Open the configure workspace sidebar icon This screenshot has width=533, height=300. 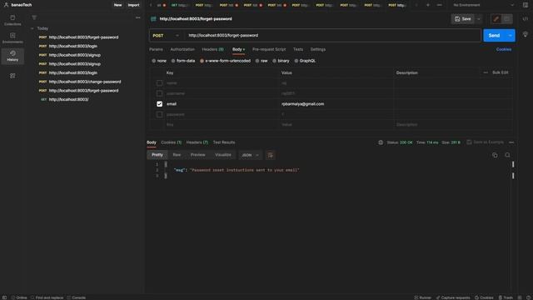[x=12, y=76]
